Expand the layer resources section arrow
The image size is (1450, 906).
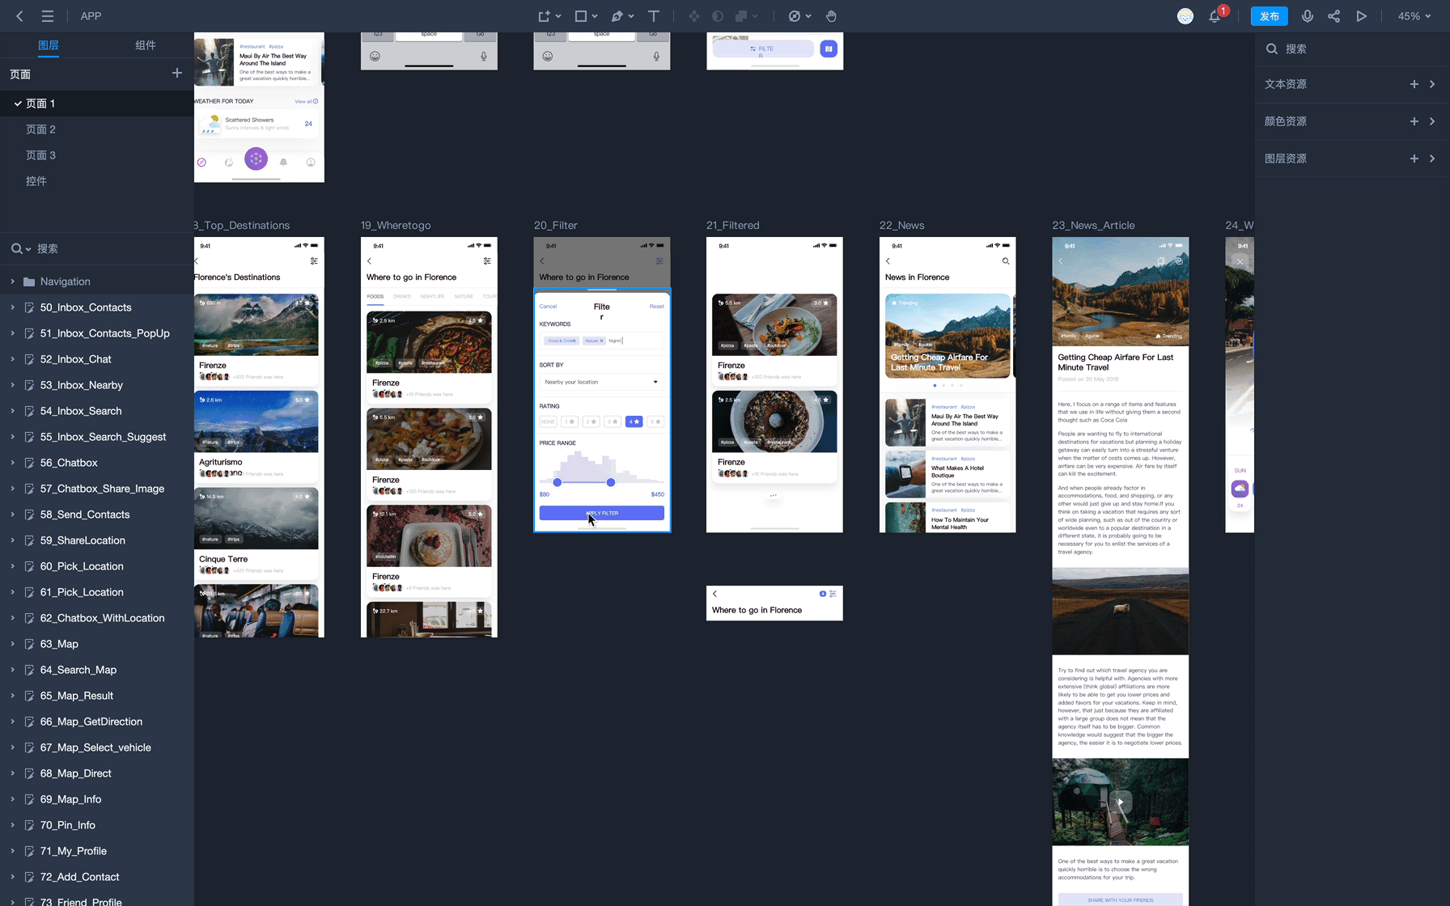point(1432,159)
